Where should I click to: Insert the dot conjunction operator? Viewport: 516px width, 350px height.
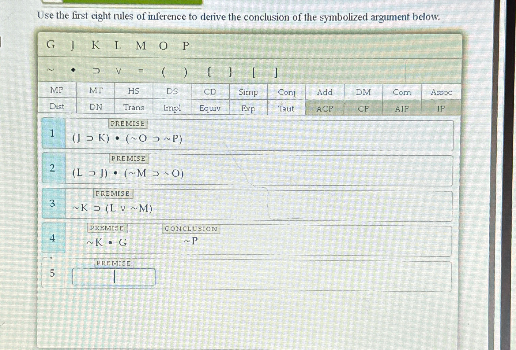point(73,70)
